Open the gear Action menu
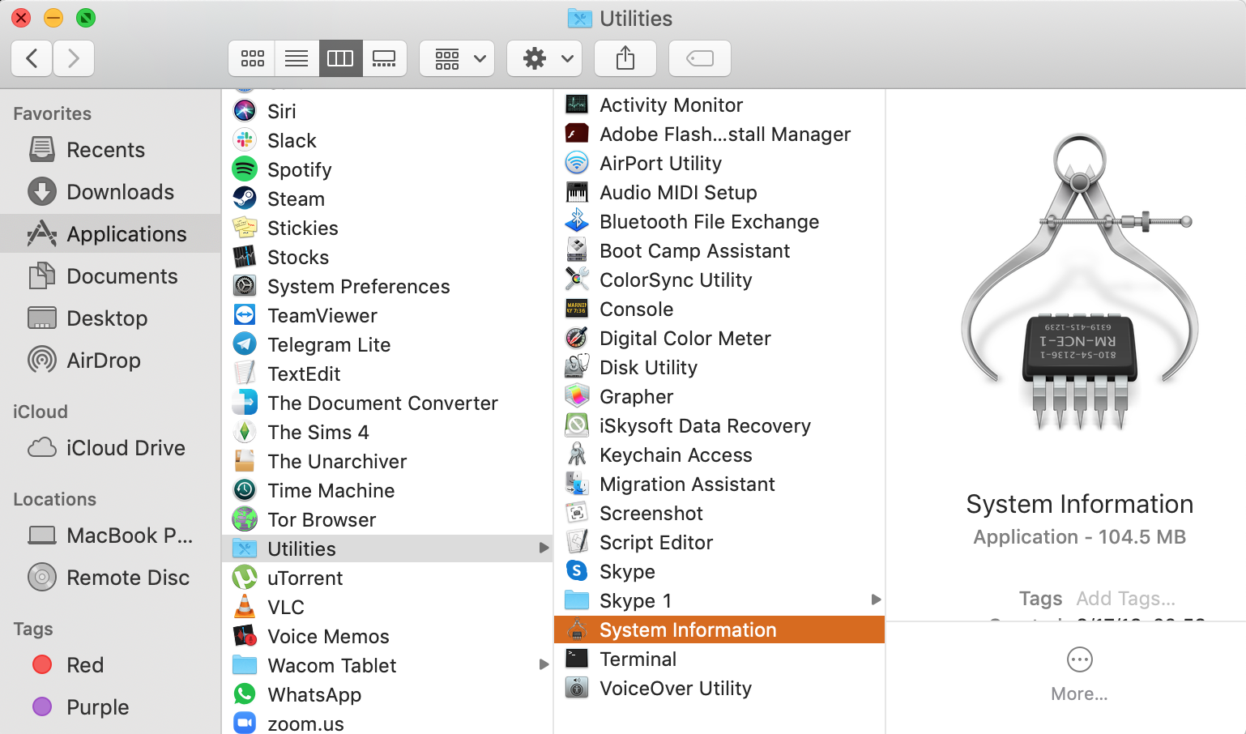 (x=544, y=58)
